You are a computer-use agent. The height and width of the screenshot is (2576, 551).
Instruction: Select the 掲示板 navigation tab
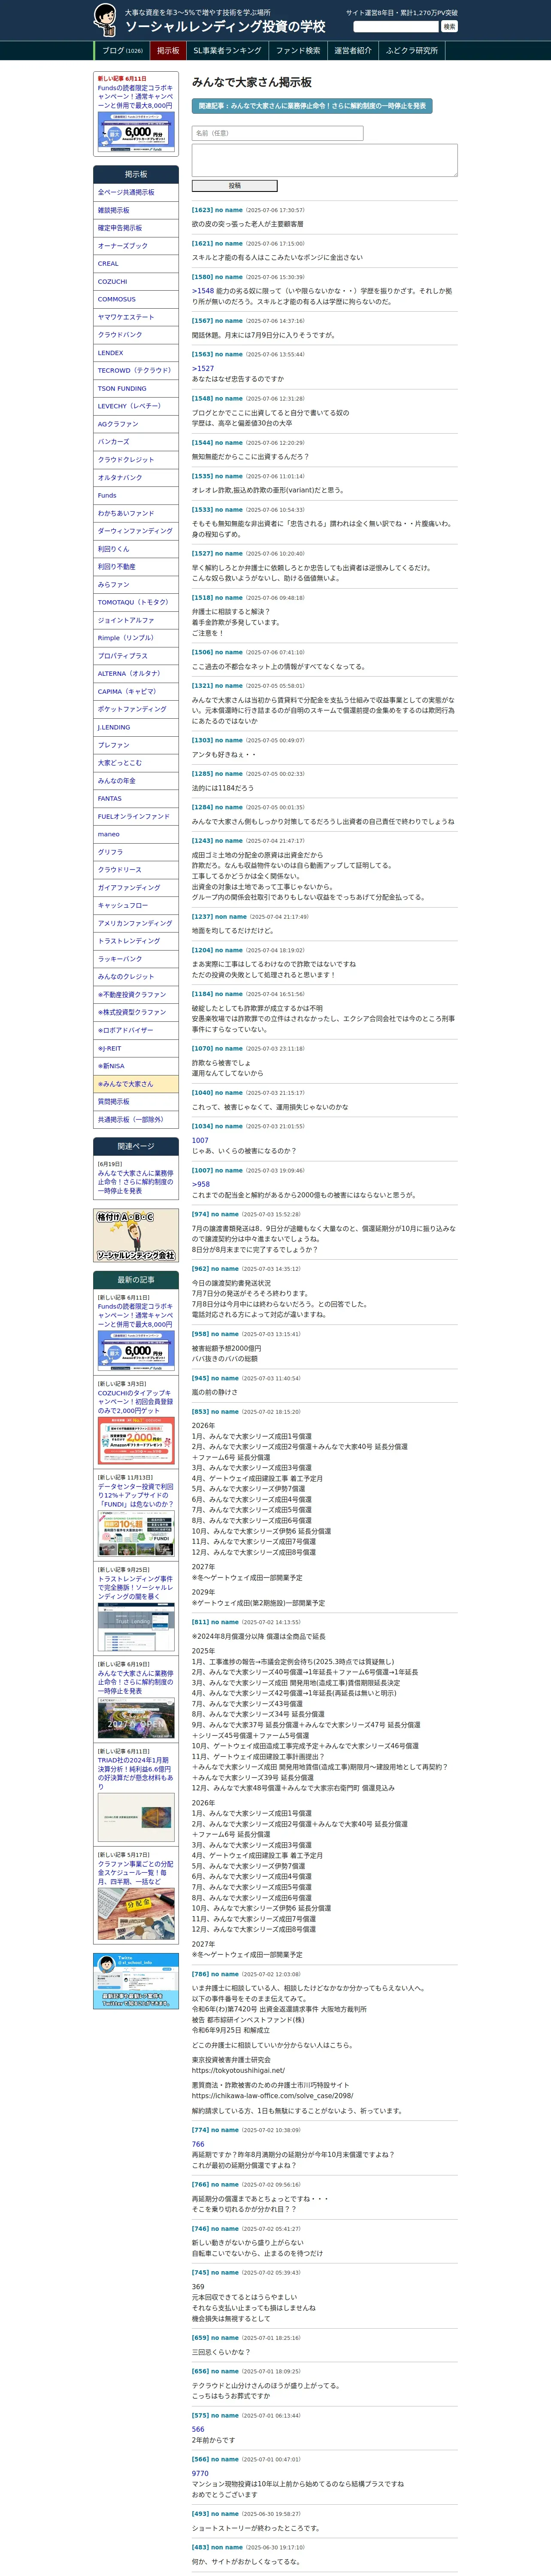coord(168,51)
